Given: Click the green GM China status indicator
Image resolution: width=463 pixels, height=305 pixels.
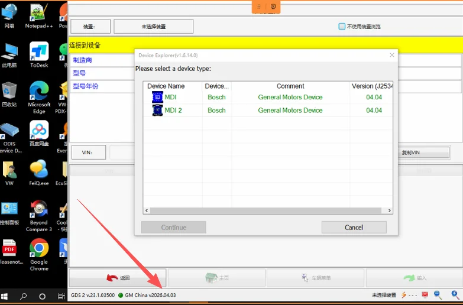Looking at the screenshot, I should coord(121,295).
